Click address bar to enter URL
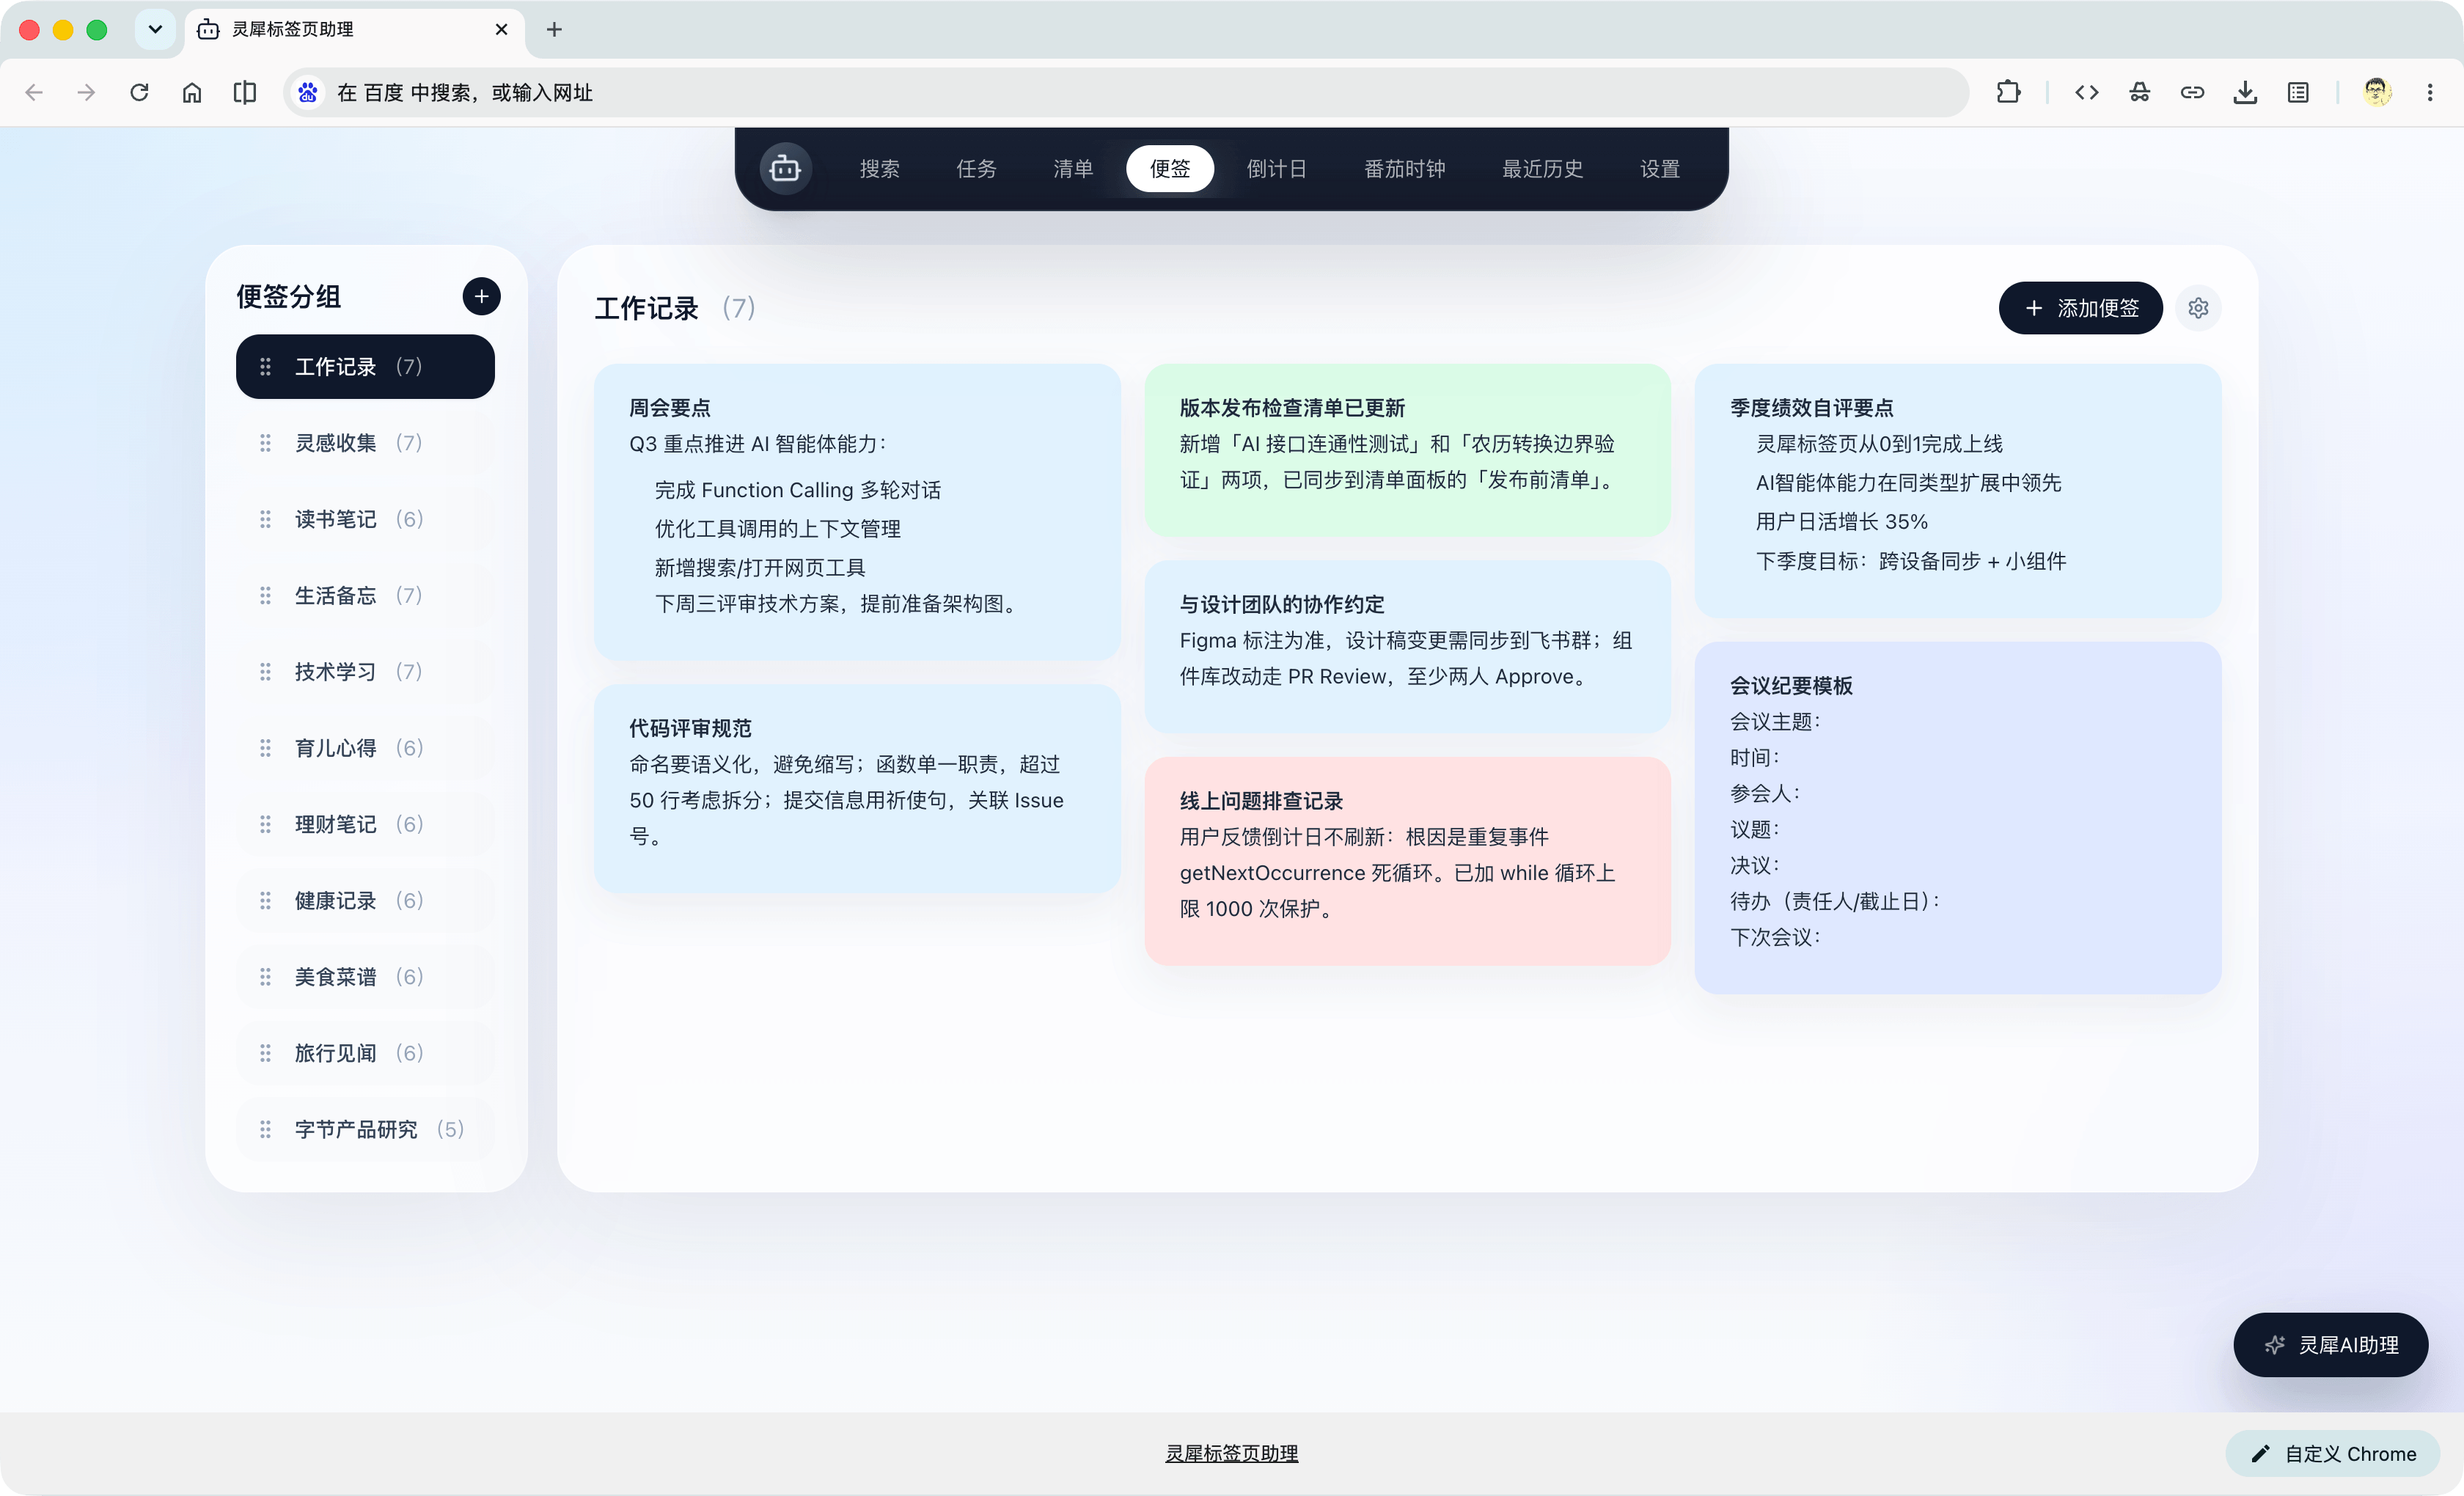 click(x=1126, y=92)
